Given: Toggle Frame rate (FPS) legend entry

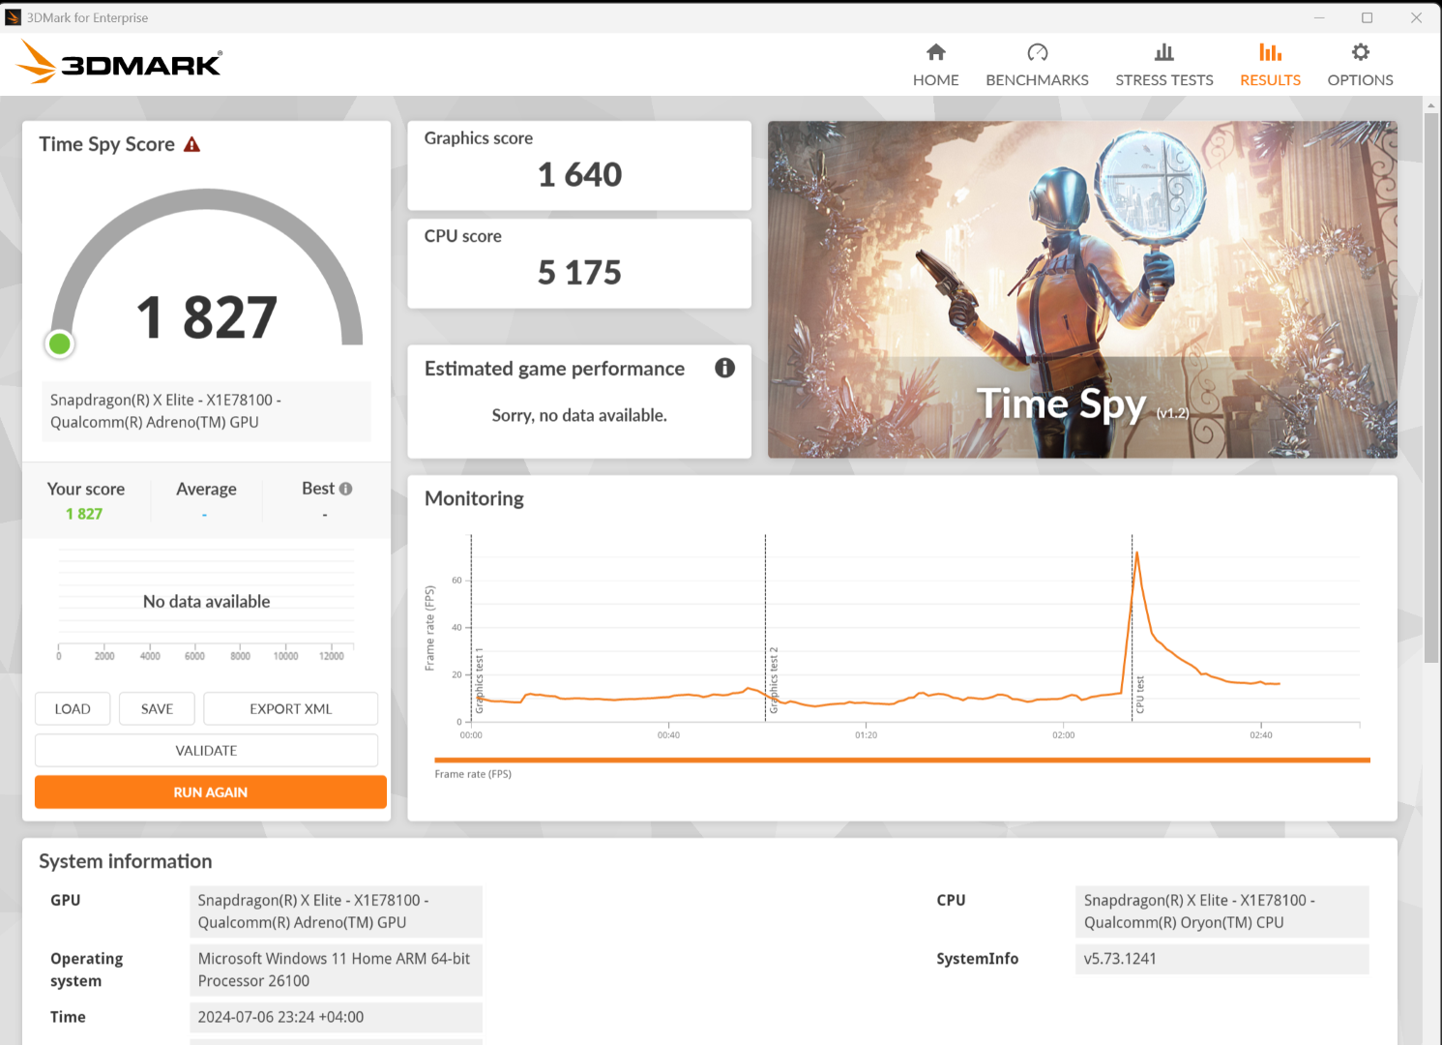Looking at the screenshot, I should 473,774.
